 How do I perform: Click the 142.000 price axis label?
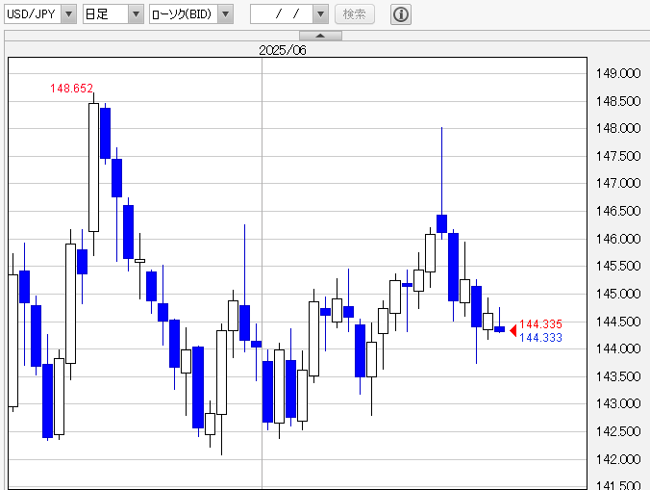pyautogui.click(x=618, y=459)
